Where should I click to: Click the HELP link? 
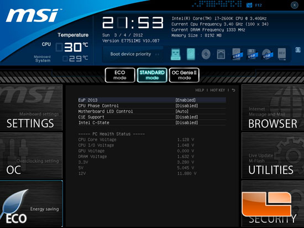tap(200, 91)
